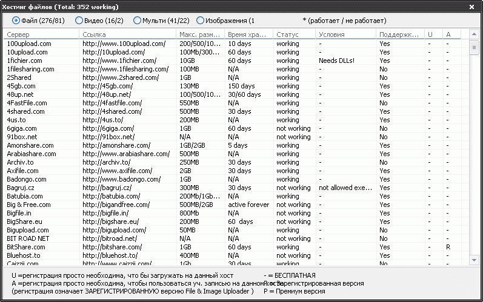
Task: Select the 4FastFile.com row
Action: [233, 103]
